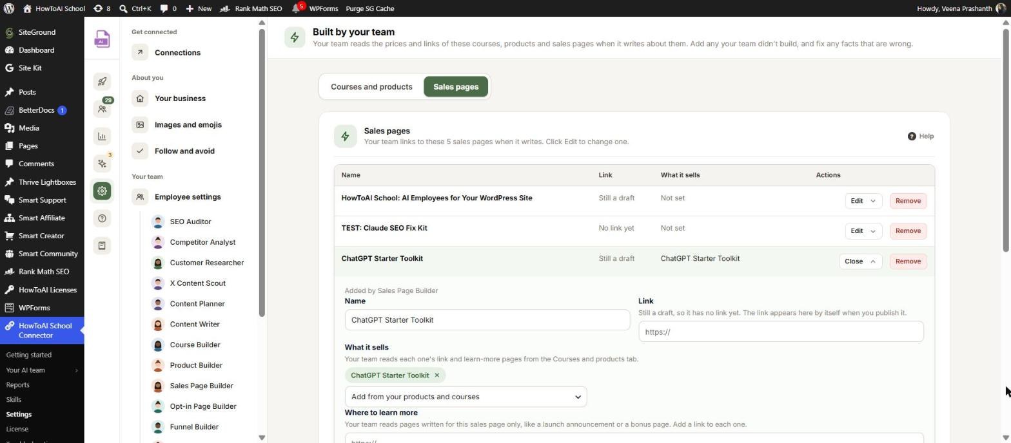The height and width of the screenshot is (443, 1011).
Task: Click the Customer Researcher avatar
Action: coord(157,263)
